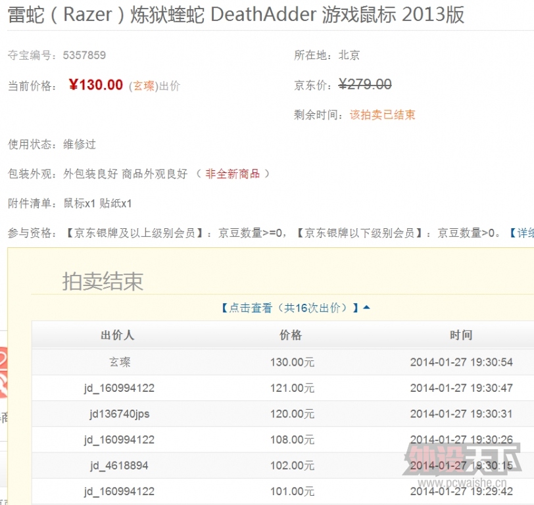Image resolution: width=534 pixels, height=505 pixels.
Task: Click the crossed-out 京东价 ¥279.00
Action: (365, 84)
